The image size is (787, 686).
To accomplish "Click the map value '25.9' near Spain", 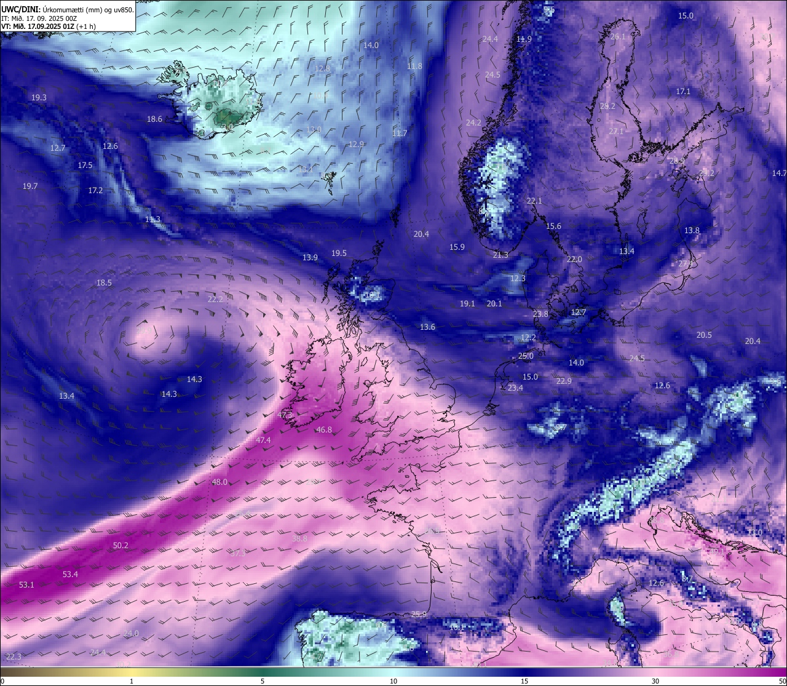I will (419, 614).
